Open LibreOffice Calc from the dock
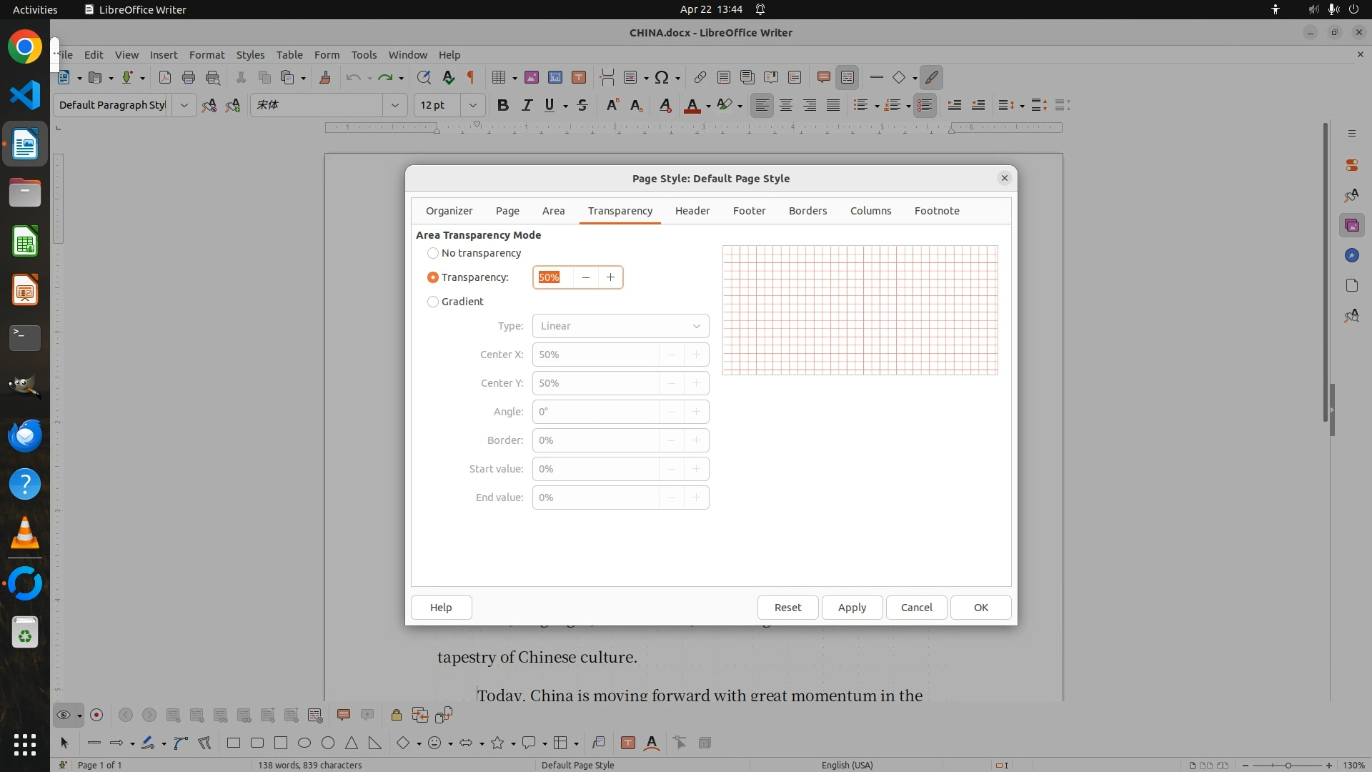 (25, 242)
